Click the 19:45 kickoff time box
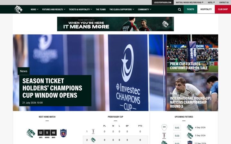Viewport: 231px width, 144px height. click(177, 128)
